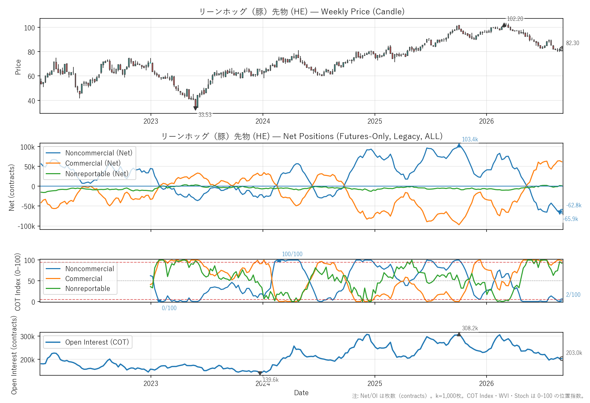Image resolution: width=590 pixels, height=403 pixels.
Task: Click the 203.0k latest open interest label
Action: coord(574,353)
